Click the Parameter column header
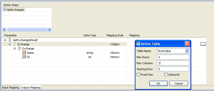The image size is (214, 91). tap(39, 35)
